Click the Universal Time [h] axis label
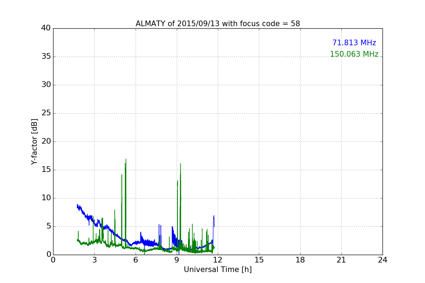425x283 pixels. 217,270
